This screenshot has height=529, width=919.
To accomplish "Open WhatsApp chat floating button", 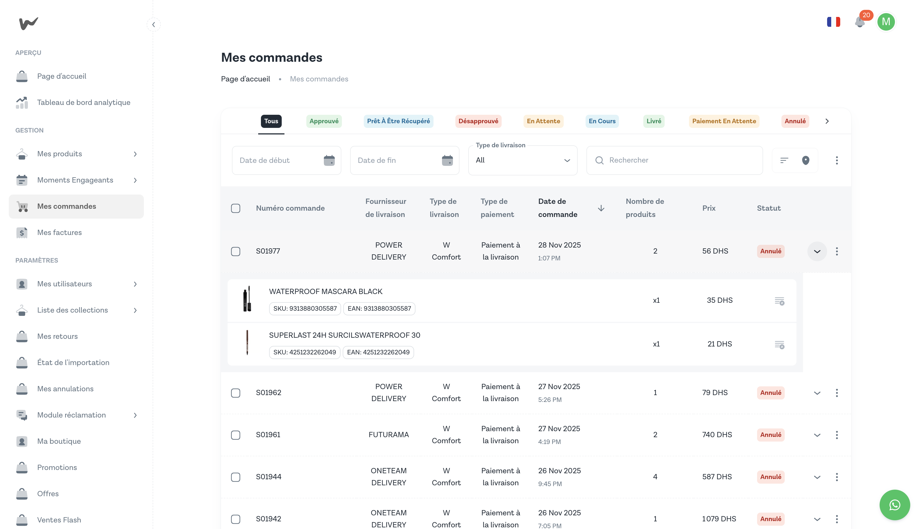I will pyautogui.click(x=894, y=505).
